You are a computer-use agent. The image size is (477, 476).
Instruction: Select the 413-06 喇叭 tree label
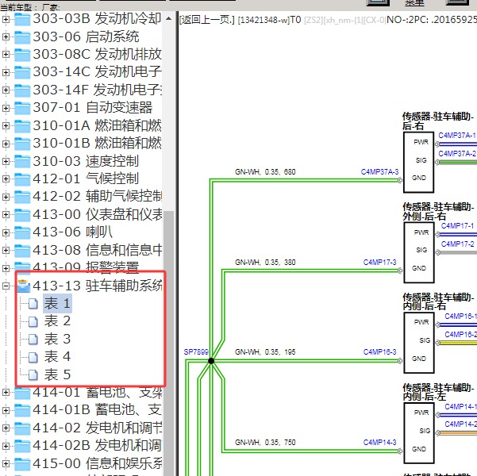(72, 232)
